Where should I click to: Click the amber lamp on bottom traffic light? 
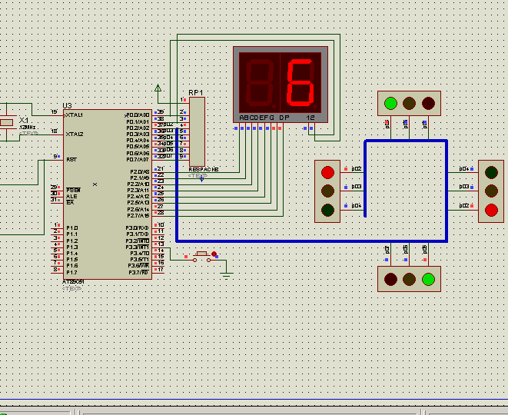click(409, 279)
